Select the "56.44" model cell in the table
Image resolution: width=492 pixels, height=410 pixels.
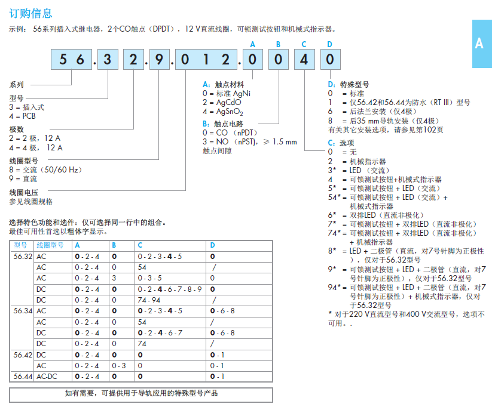pos(23,377)
